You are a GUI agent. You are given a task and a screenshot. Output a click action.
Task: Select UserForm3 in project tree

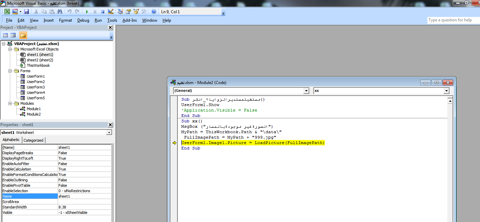pos(36,87)
